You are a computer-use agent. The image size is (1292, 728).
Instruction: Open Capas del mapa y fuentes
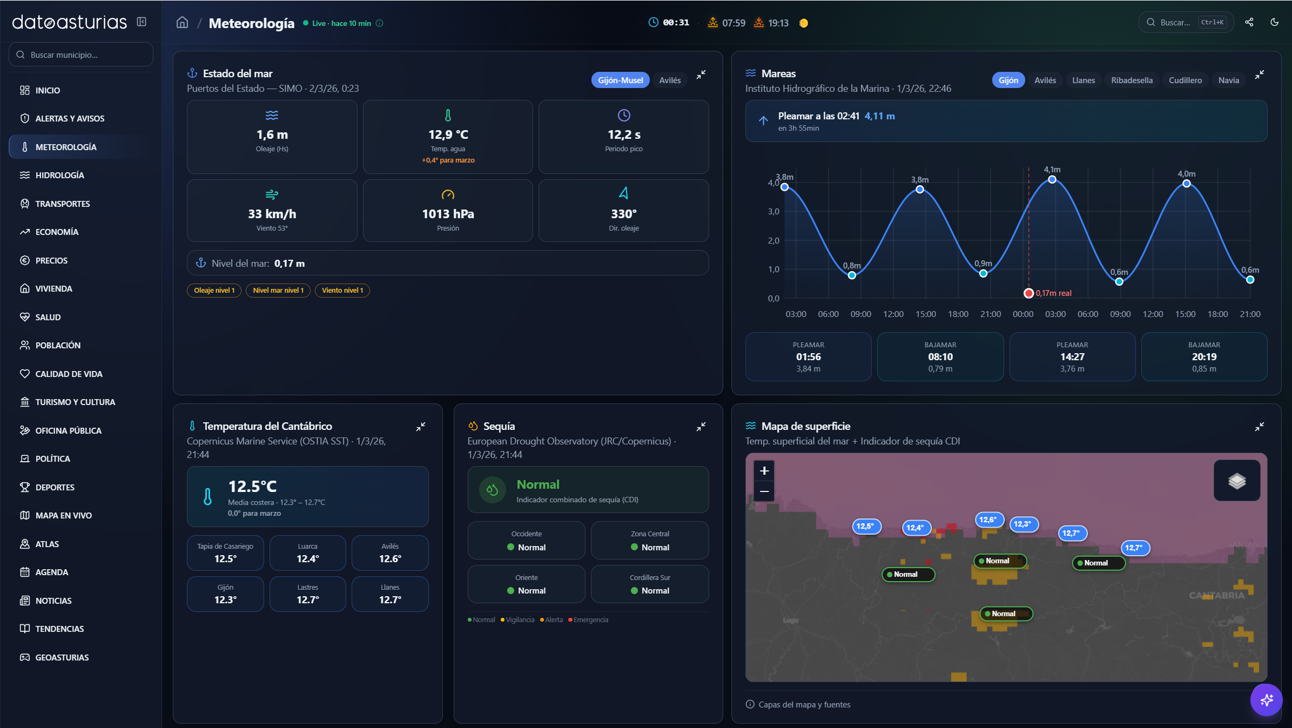804,704
